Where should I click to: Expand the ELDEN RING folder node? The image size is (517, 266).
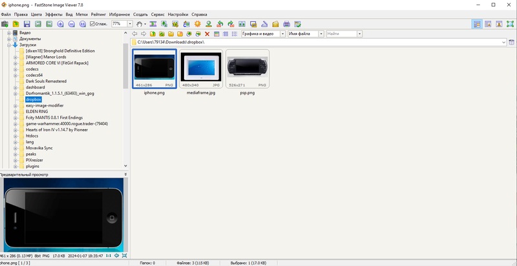tap(15, 111)
